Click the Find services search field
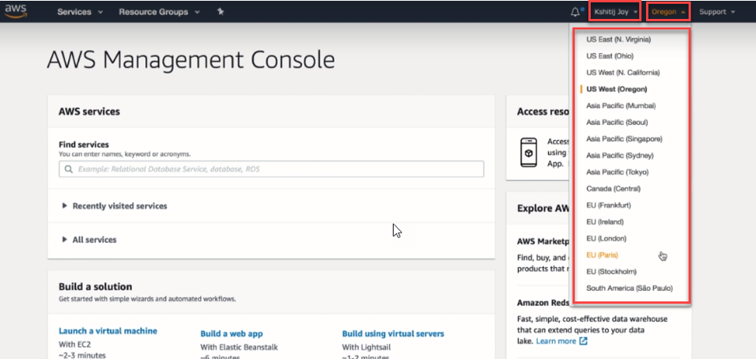The image size is (756, 359). click(271, 169)
